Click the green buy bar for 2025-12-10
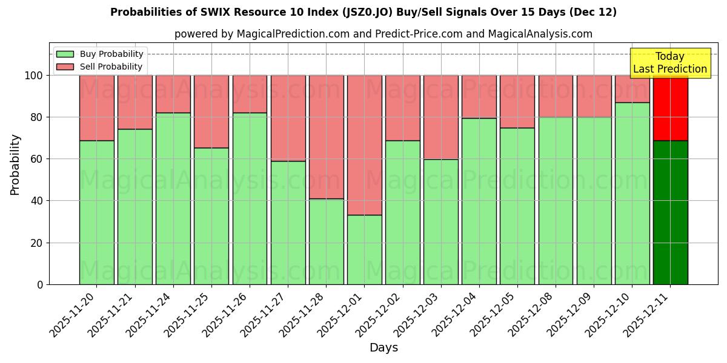This screenshot has width=727, height=363. click(x=632, y=194)
